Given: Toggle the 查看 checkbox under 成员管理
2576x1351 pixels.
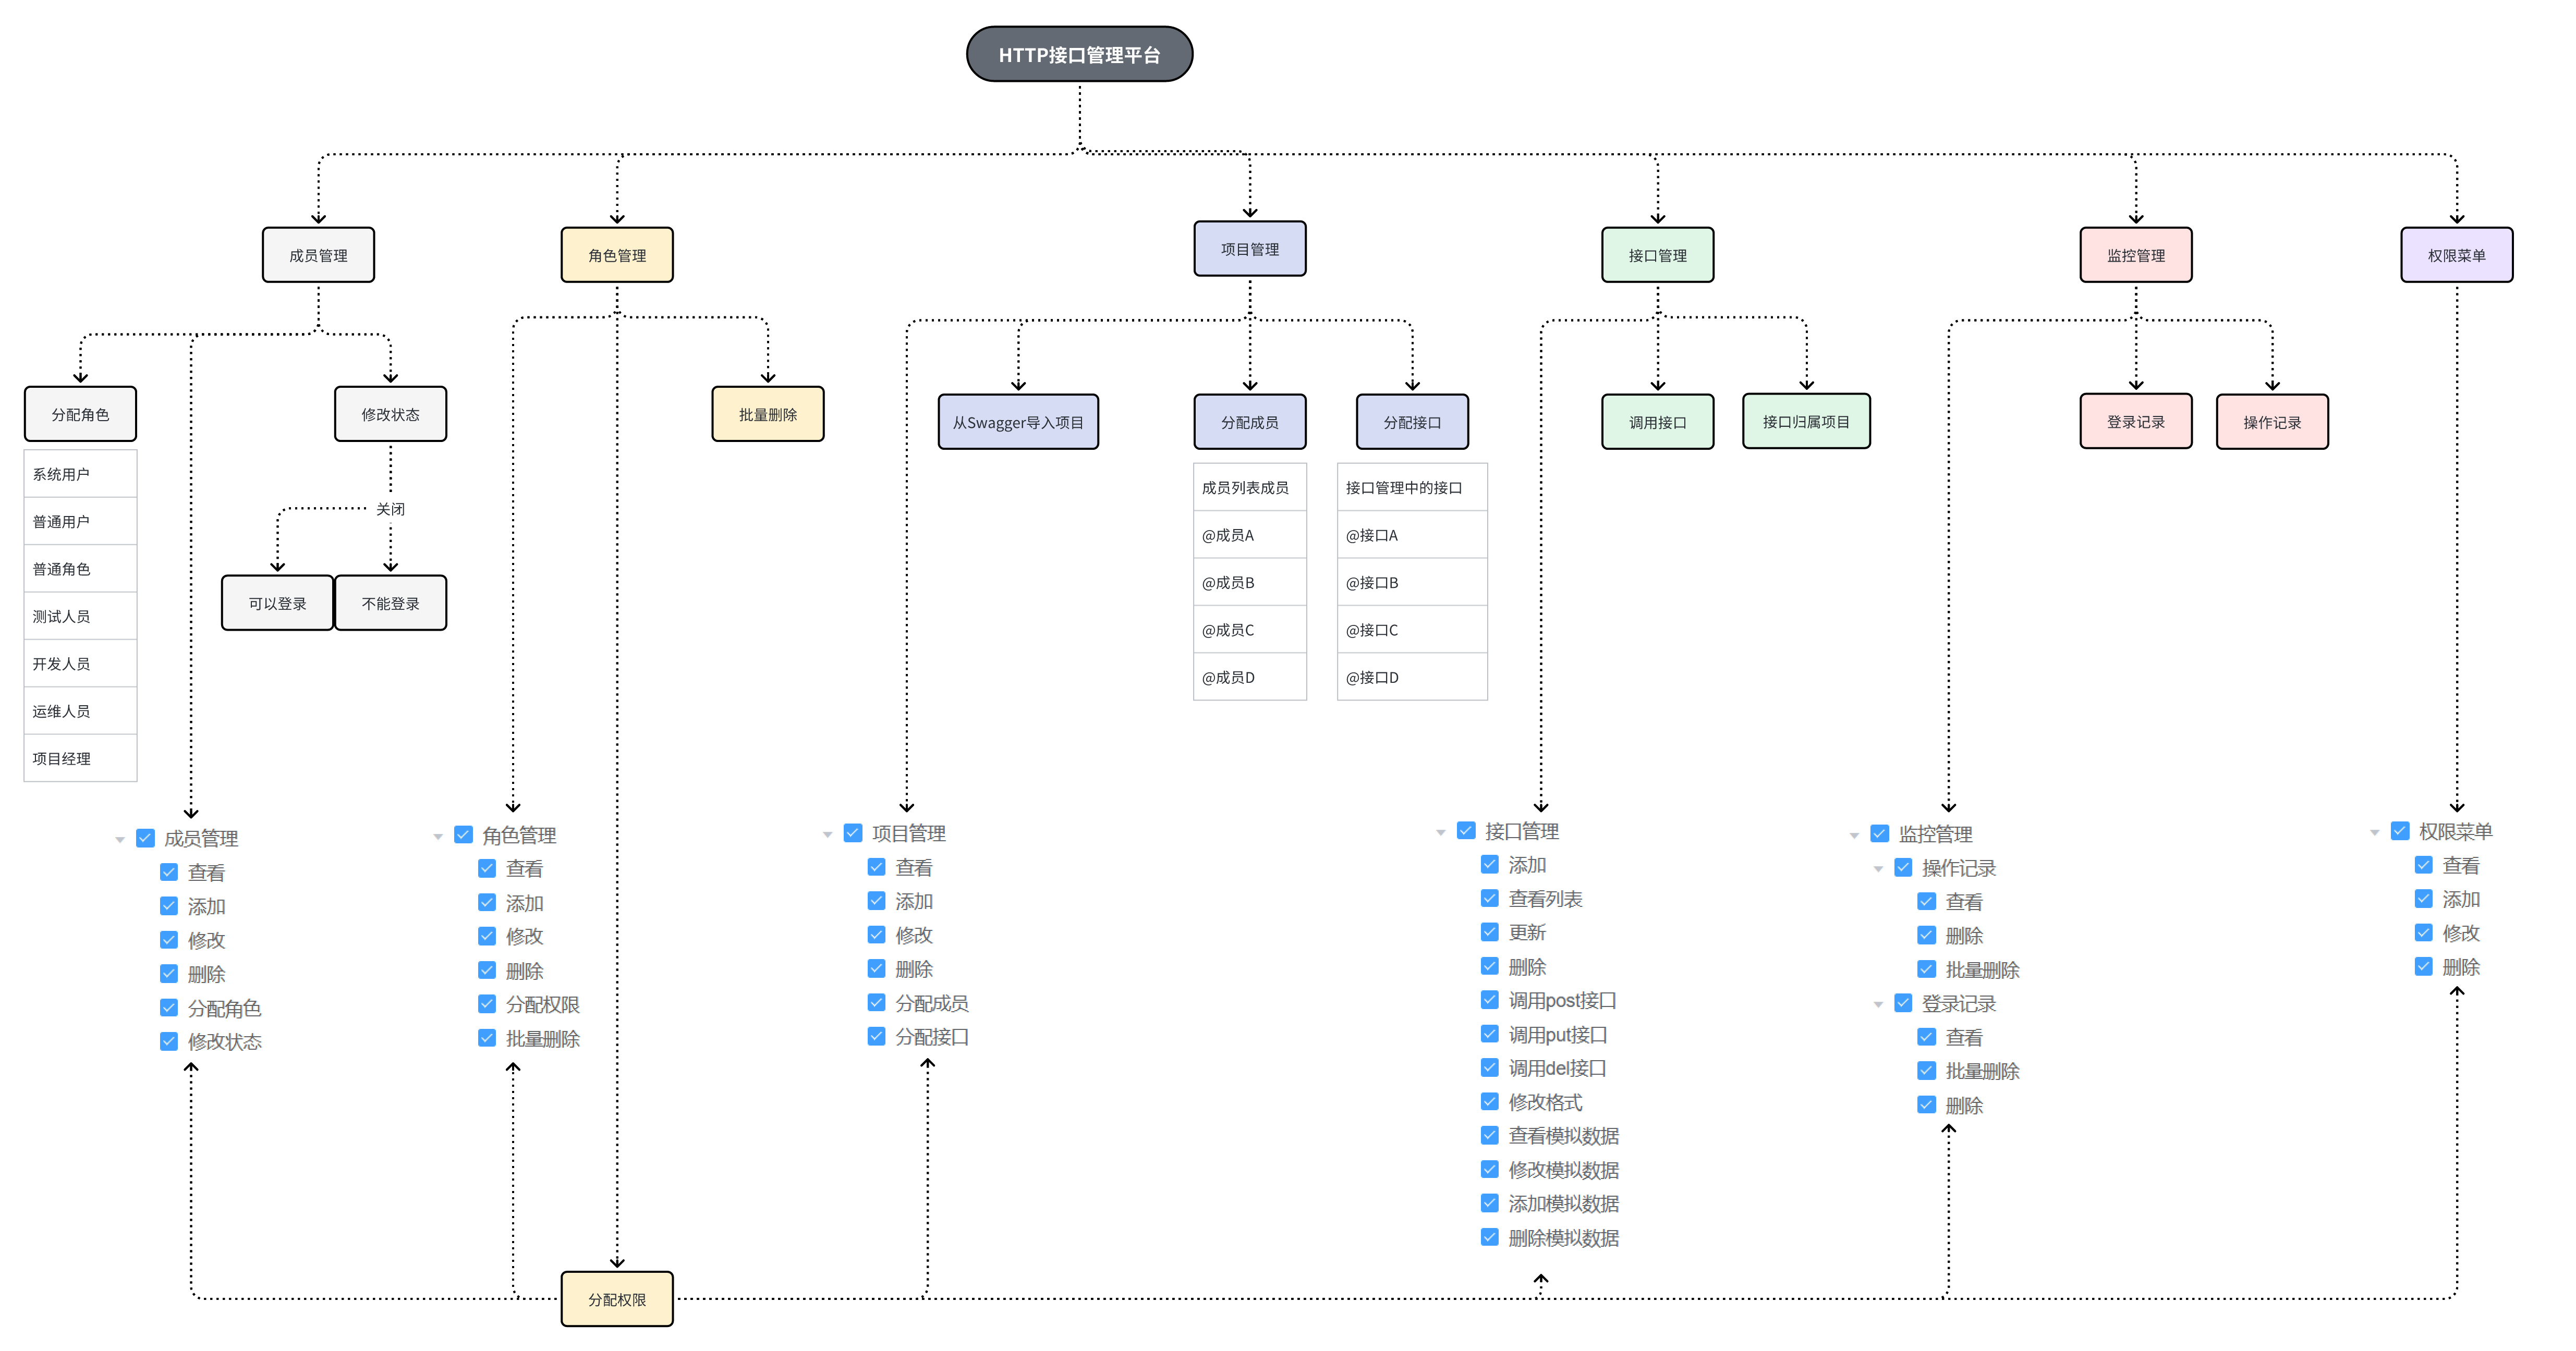Looking at the screenshot, I should tap(168, 871).
